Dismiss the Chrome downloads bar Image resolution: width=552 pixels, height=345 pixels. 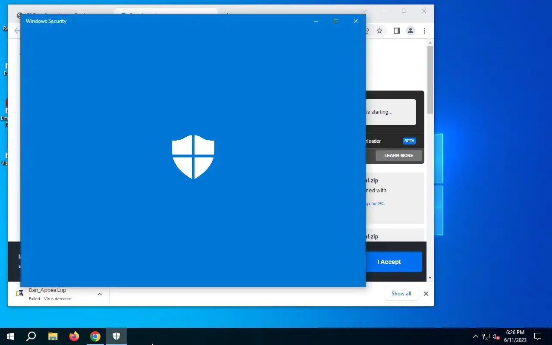click(426, 294)
